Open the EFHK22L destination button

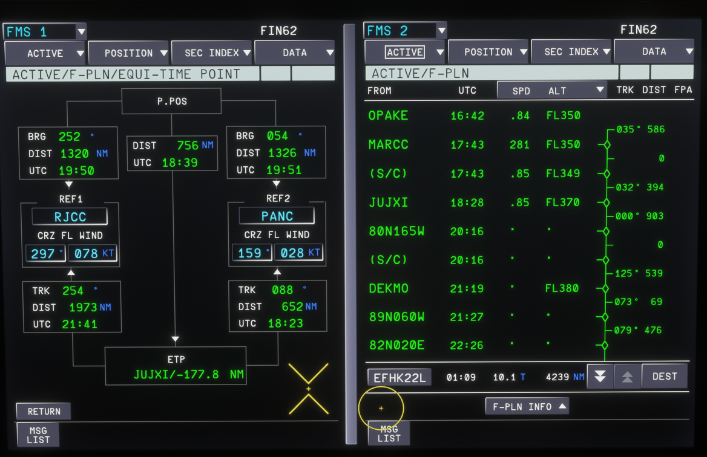[400, 378]
